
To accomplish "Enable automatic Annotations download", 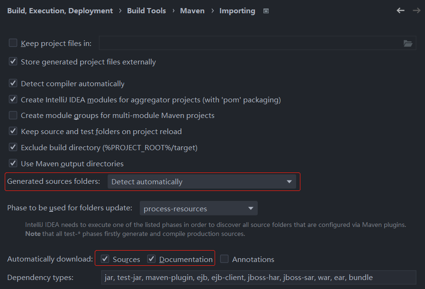I will point(224,259).
